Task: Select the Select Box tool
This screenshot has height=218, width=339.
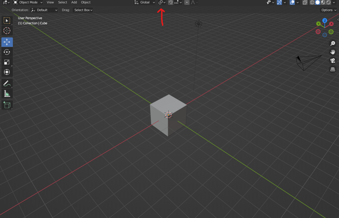Action: (7, 21)
